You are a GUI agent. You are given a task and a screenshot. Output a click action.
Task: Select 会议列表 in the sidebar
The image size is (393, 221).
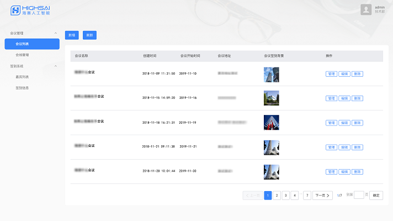point(32,44)
